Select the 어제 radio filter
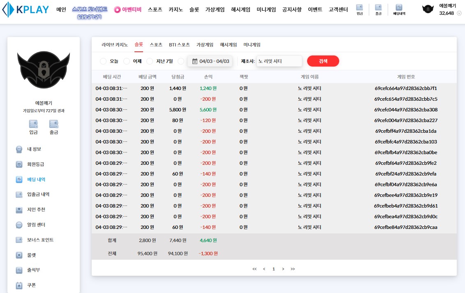Screen dimensions: 465x293 click(x=127, y=61)
